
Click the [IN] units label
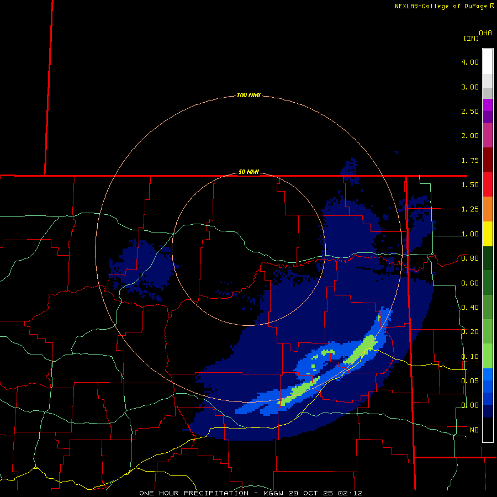(471, 38)
